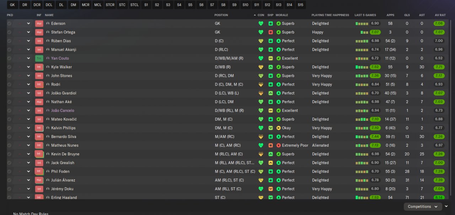Click Bernardo Silva's Perfect morale icon
The height and width of the screenshot is (215, 455).
click(279, 137)
